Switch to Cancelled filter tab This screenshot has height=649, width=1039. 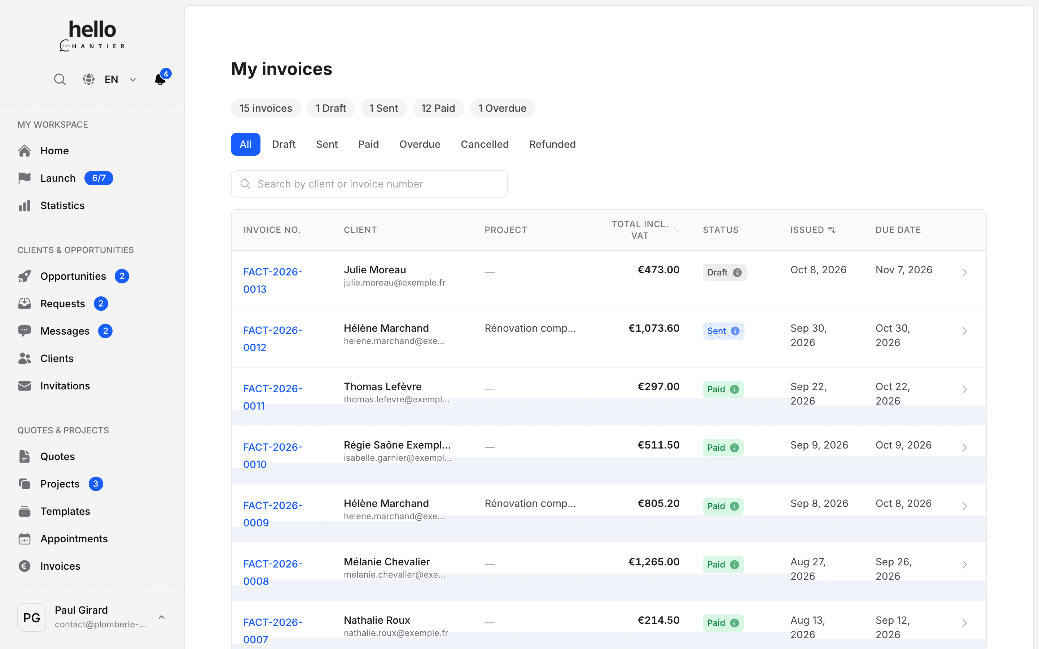click(484, 144)
